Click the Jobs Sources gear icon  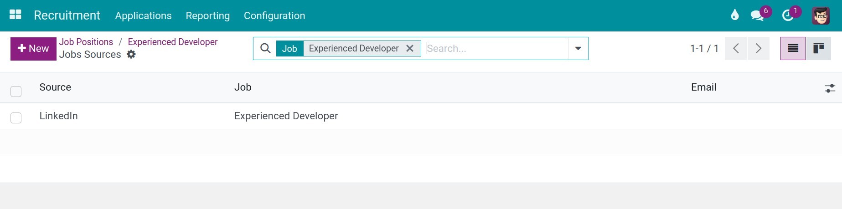click(131, 55)
